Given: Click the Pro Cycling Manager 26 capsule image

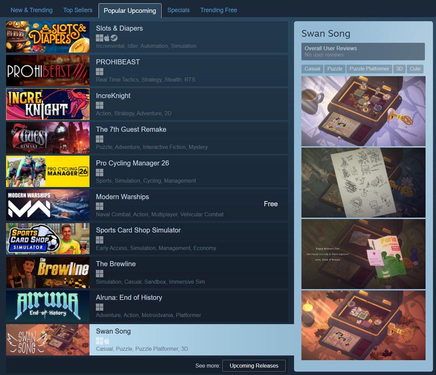Looking at the screenshot, I should 48,171.
